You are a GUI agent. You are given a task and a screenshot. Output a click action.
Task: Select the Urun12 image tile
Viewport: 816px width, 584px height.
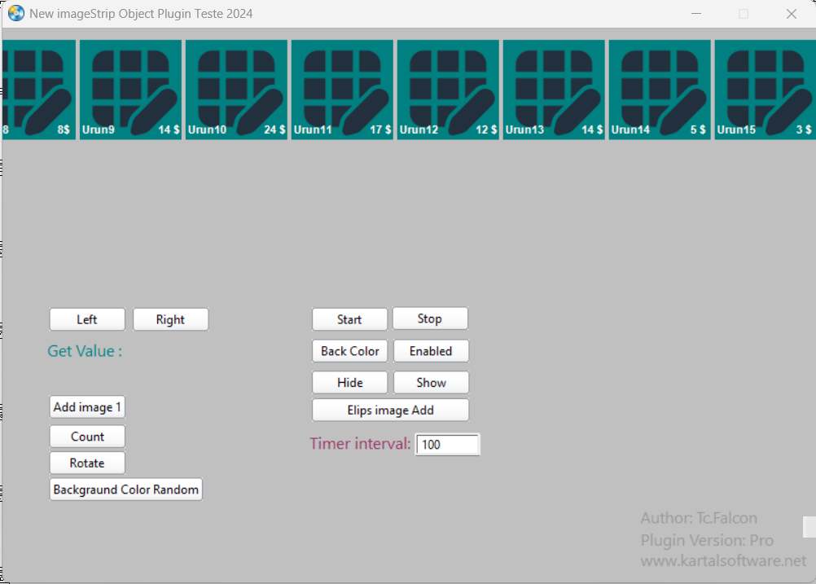tap(448, 90)
